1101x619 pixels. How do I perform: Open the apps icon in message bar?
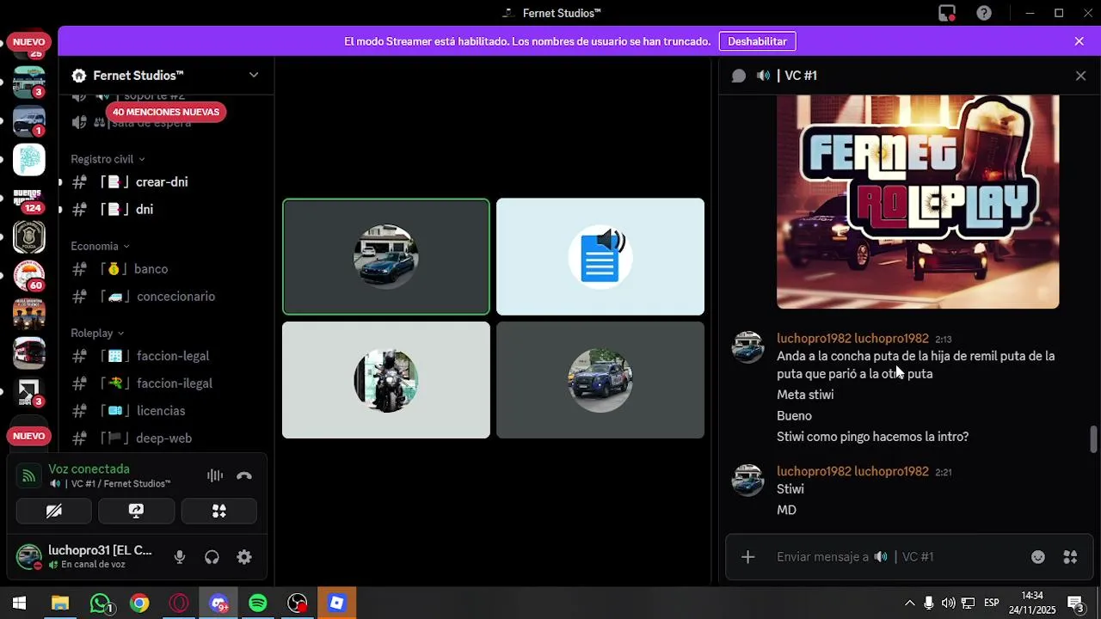1070,557
